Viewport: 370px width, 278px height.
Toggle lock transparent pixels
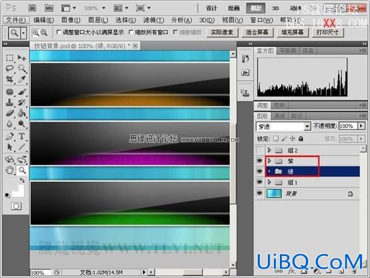[x=275, y=138]
